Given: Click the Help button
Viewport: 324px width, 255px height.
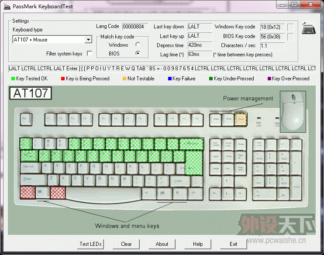Looking at the screenshot, I should click(198, 244).
